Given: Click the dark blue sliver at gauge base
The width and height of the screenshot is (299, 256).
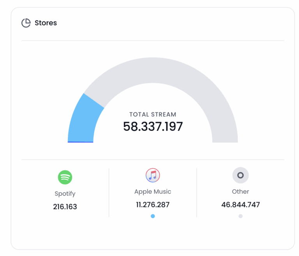Looking at the screenshot, I should point(80,142).
